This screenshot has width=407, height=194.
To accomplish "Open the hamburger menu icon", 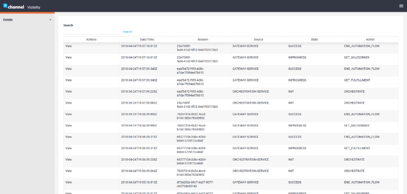I will 401,6.
